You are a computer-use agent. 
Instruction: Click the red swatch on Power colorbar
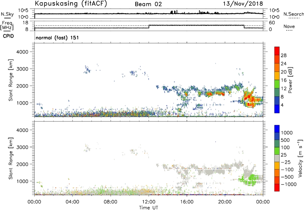pos(277,51)
